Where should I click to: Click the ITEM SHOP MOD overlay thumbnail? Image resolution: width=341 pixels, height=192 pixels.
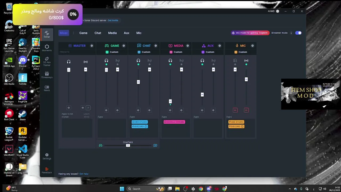(310, 94)
